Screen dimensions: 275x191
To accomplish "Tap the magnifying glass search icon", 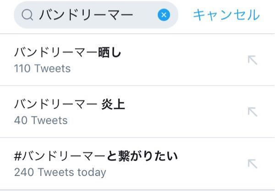I will click(x=27, y=16).
